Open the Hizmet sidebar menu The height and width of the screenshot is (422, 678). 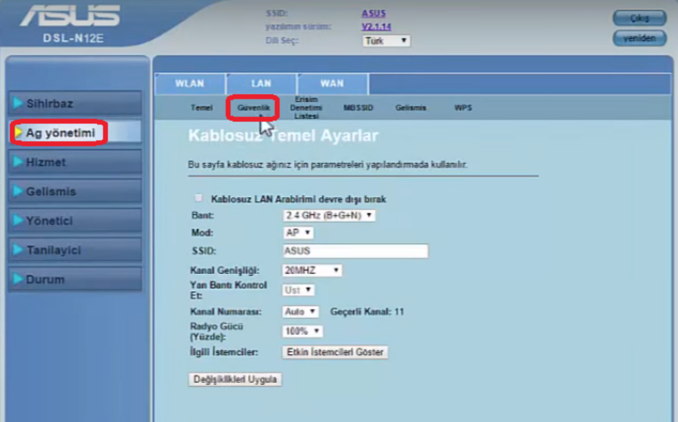pos(76,162)
